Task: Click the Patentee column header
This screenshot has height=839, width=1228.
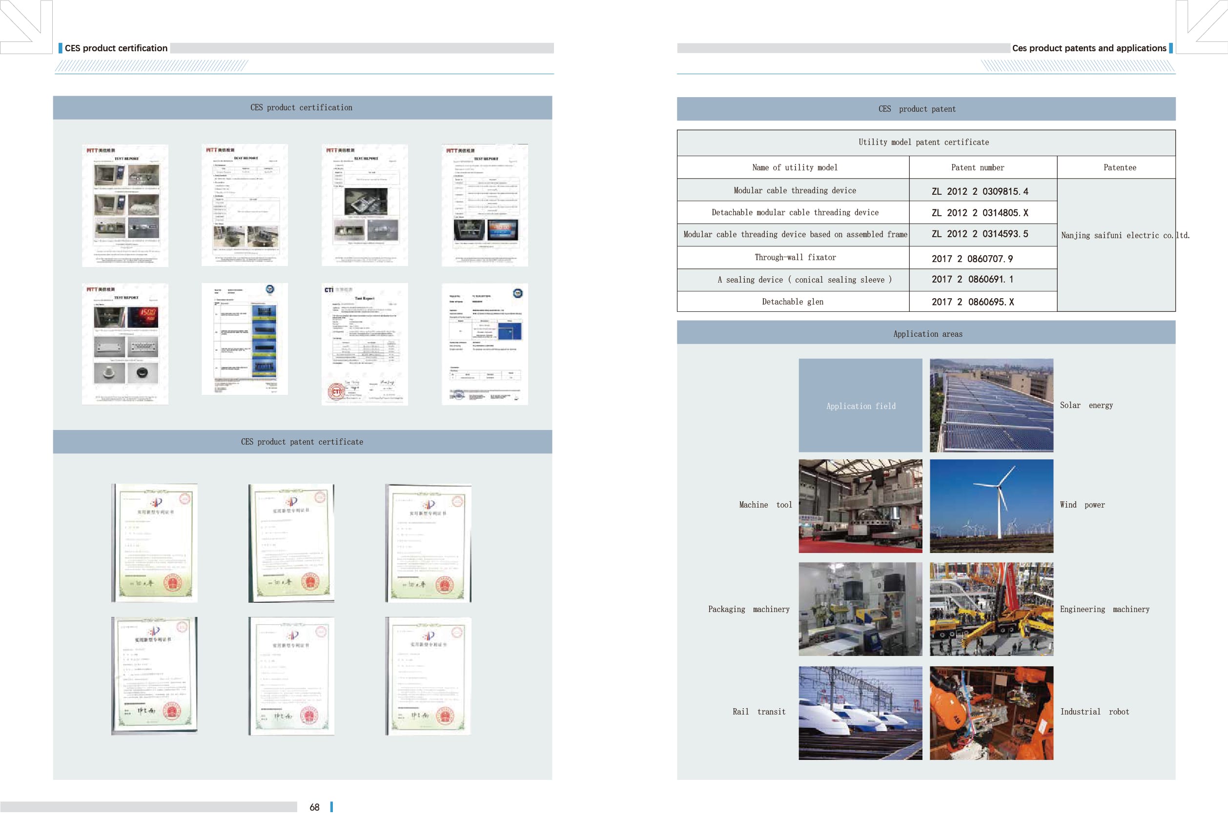Action: pos(1119,167)
